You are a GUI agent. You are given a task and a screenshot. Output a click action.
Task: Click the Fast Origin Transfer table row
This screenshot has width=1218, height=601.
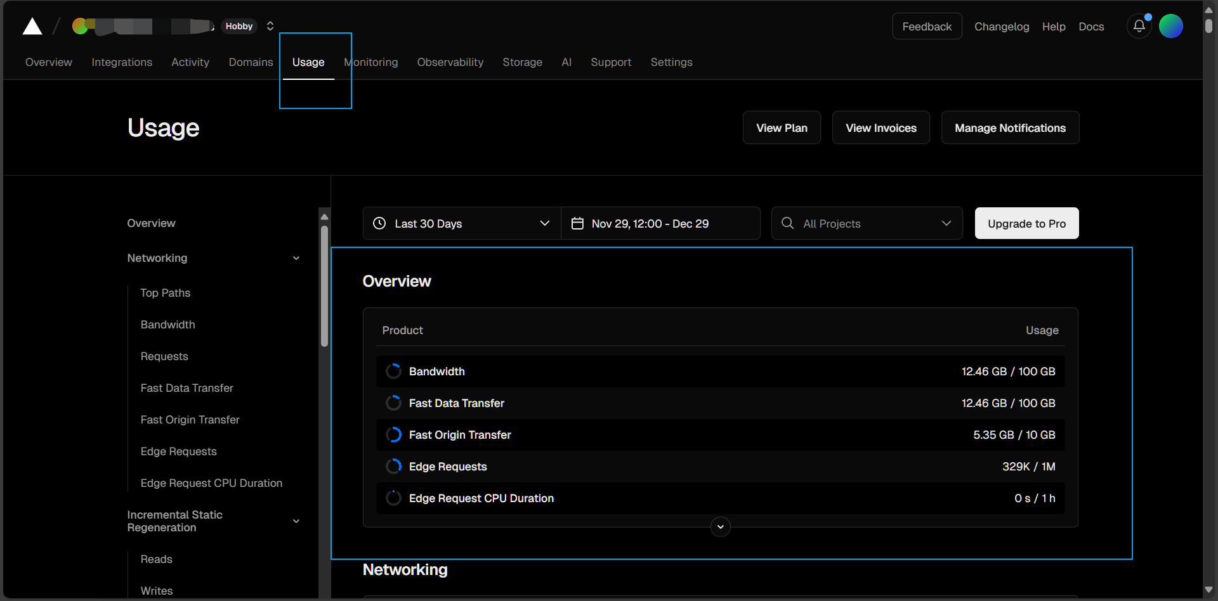point(720,434)
